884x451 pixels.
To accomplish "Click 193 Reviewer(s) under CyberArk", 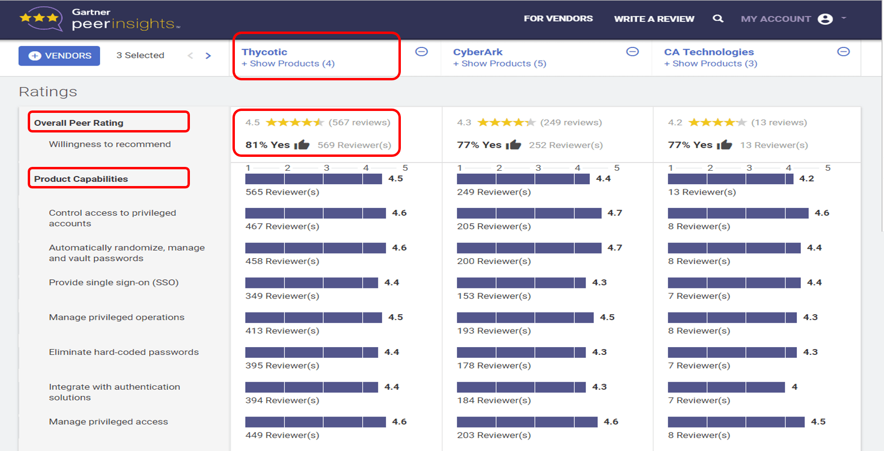I will pyautogui.click(x=494, y=331).
